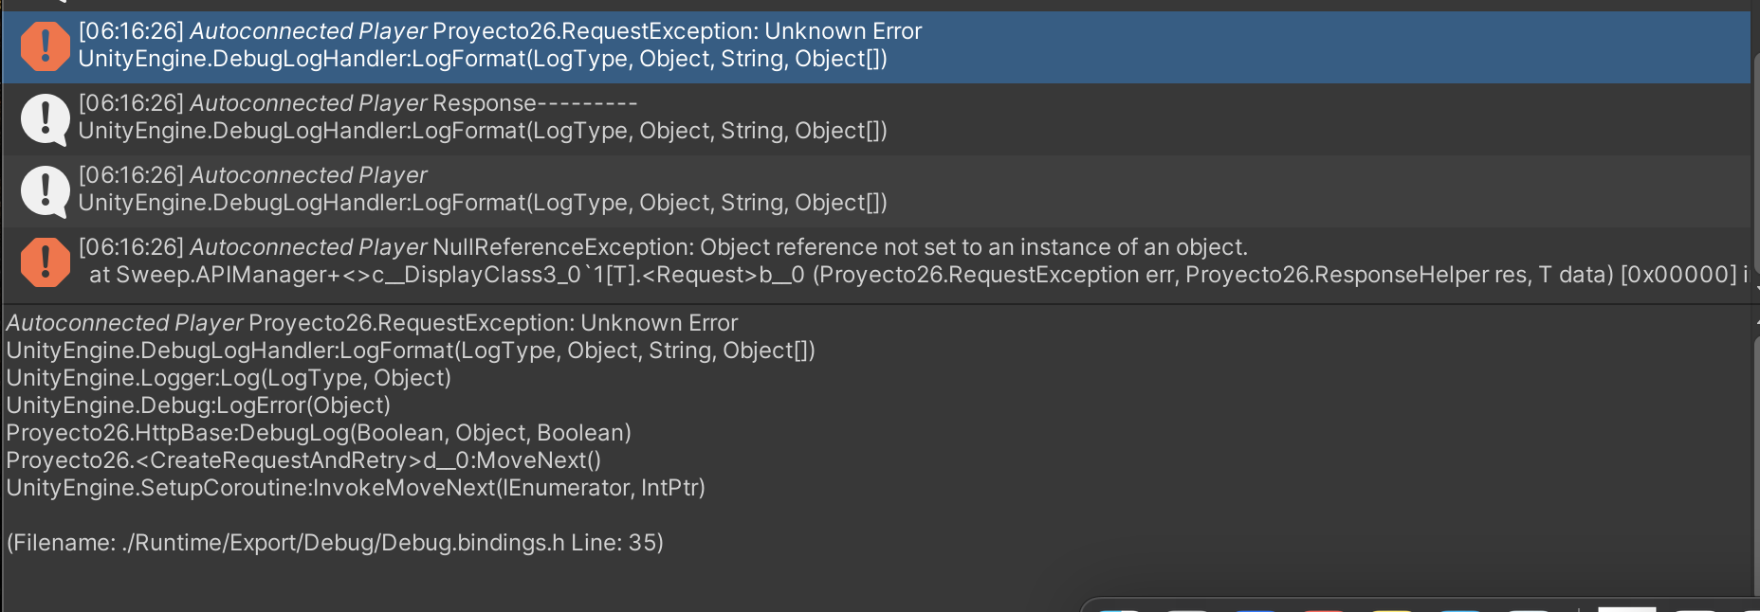1760x612 pixels.
Task: Click the Debug.bindings.h filename reference
Action: pos(332,543)
